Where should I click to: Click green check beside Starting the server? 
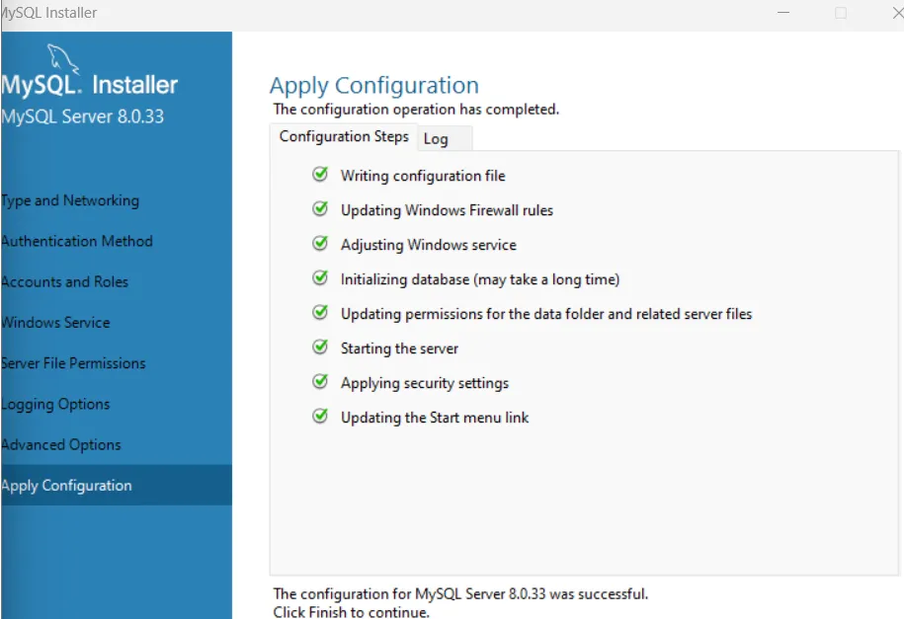[x=320, y=347]
